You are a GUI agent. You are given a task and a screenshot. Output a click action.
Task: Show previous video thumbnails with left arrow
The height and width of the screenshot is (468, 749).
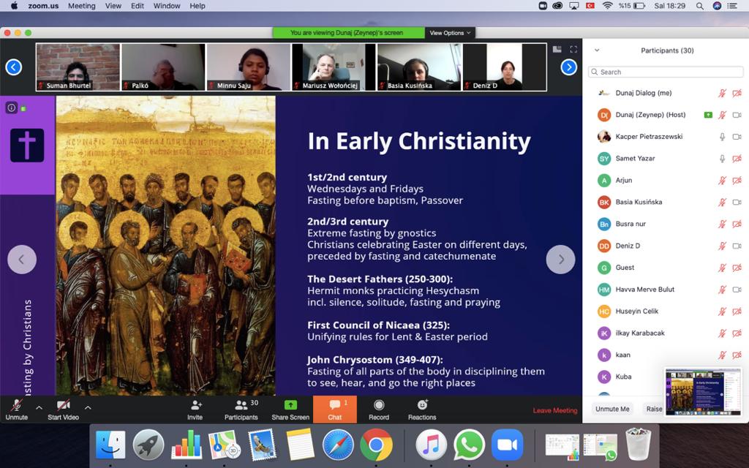pyautogui.click(x=14, y=67)
